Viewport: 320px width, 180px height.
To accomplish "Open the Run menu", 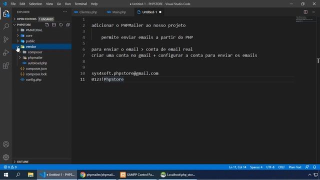I will tap(67, 4).
